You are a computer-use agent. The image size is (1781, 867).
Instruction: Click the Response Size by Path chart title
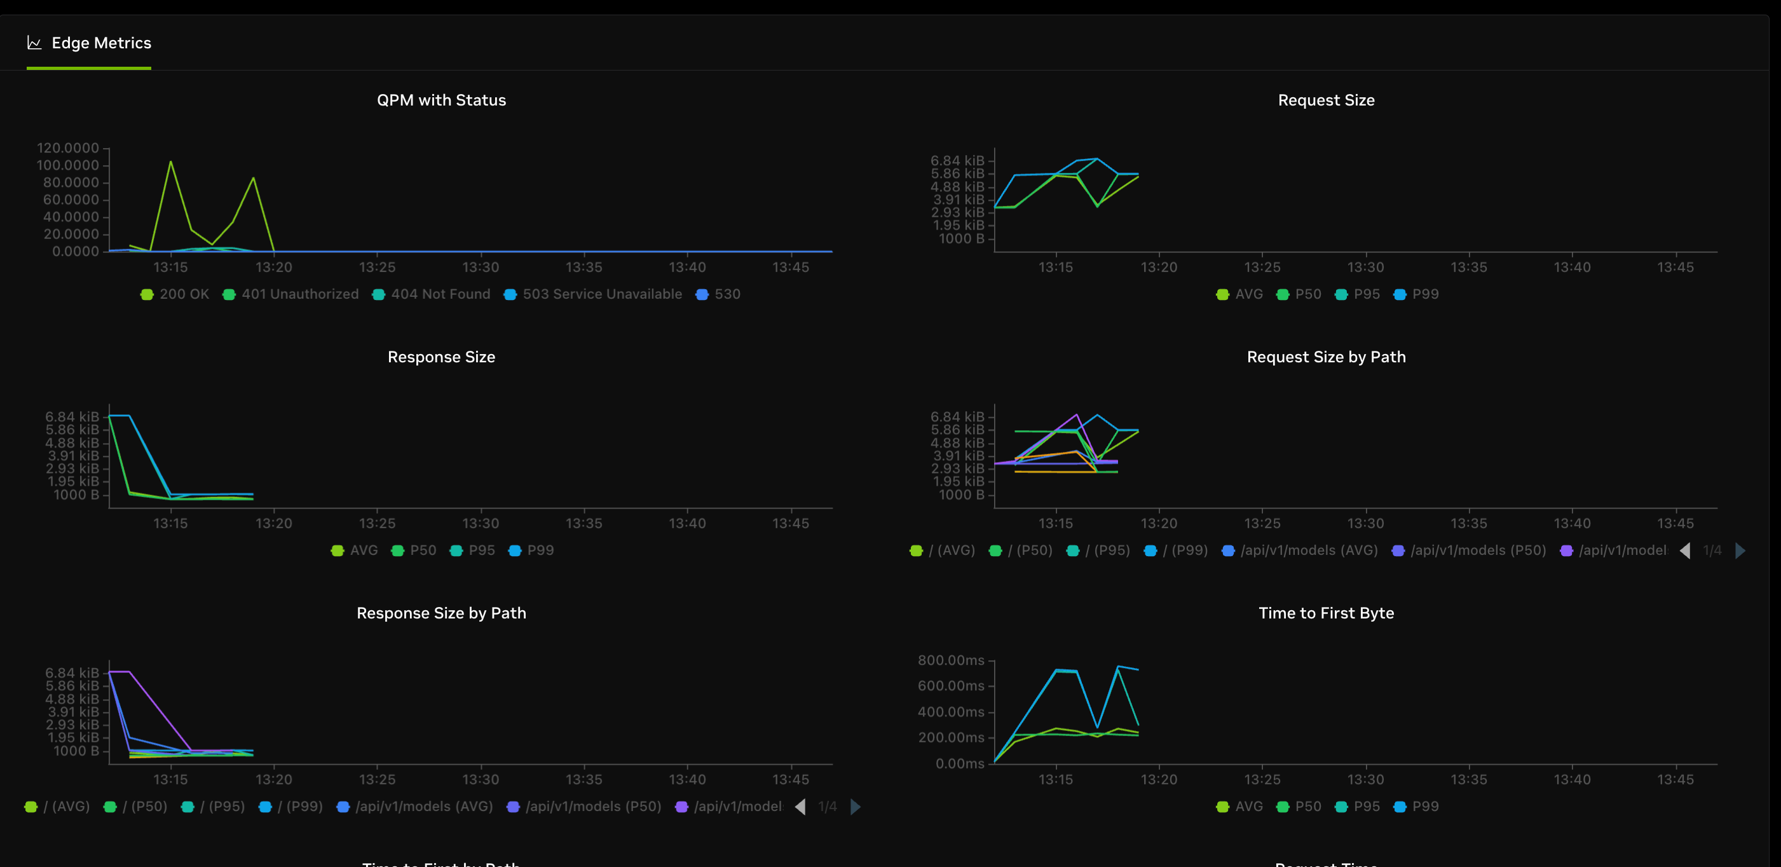(441, 613)
